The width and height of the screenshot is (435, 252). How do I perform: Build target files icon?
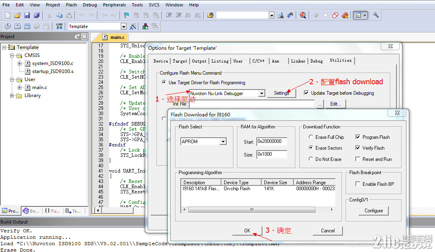point(17,26)
